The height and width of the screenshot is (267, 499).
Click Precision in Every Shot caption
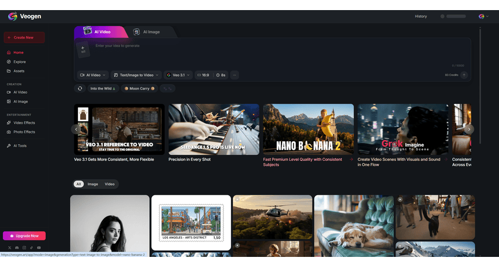coord(190,160)
